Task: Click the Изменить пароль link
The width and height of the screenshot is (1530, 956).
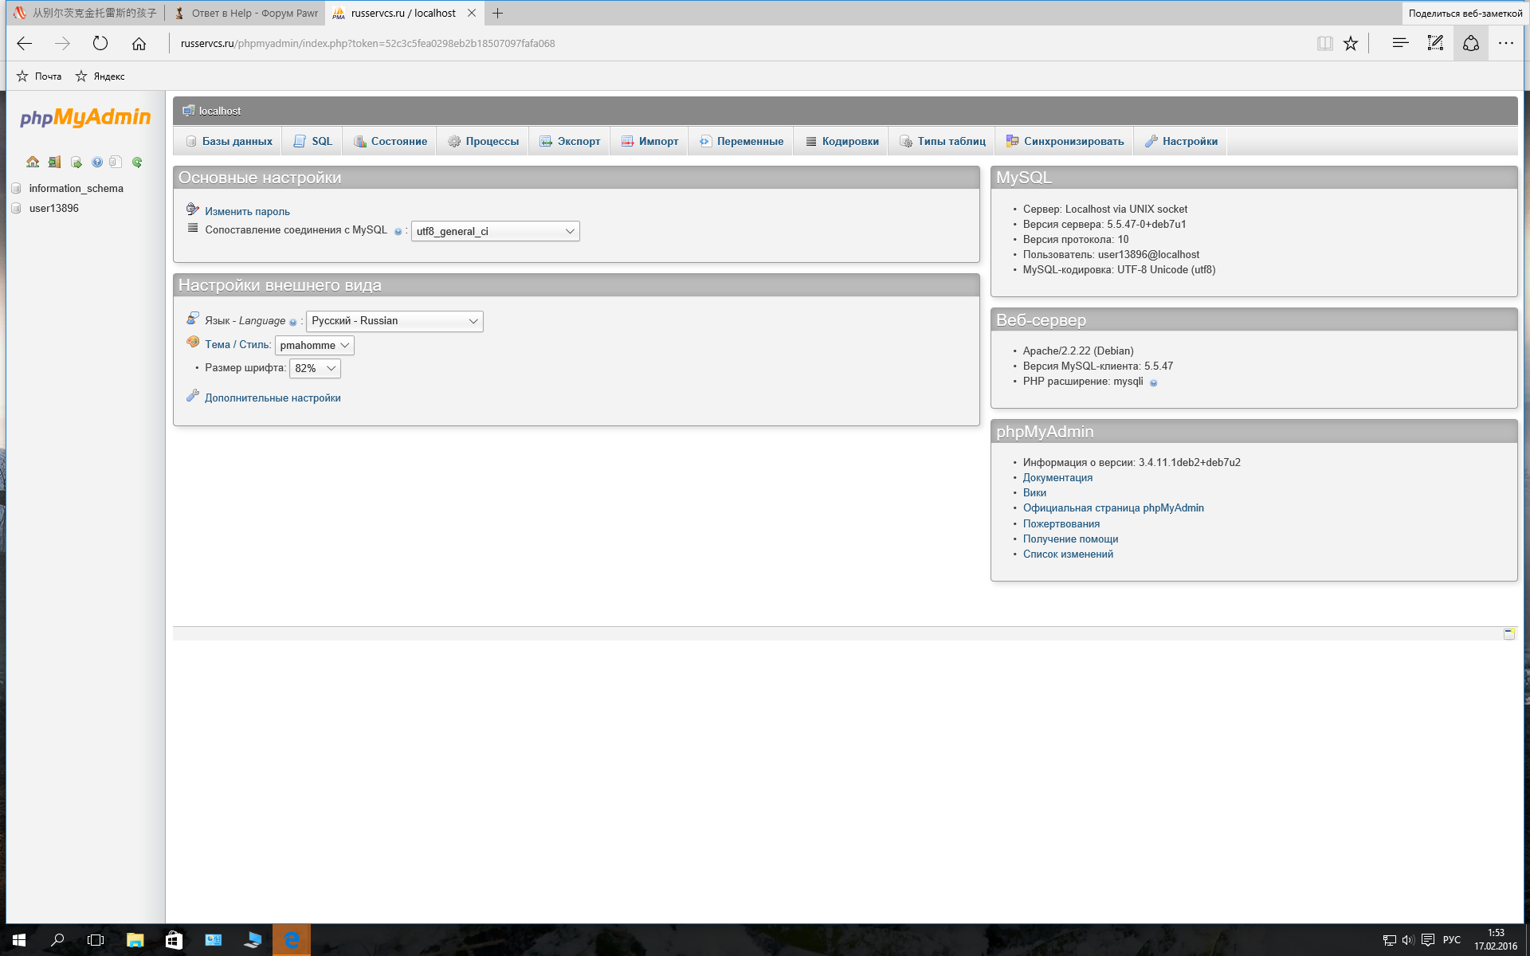Action: point(247,211)
